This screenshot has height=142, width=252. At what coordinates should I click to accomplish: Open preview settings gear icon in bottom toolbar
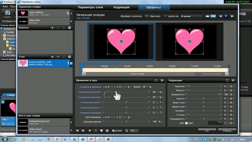tap(107, 131)
